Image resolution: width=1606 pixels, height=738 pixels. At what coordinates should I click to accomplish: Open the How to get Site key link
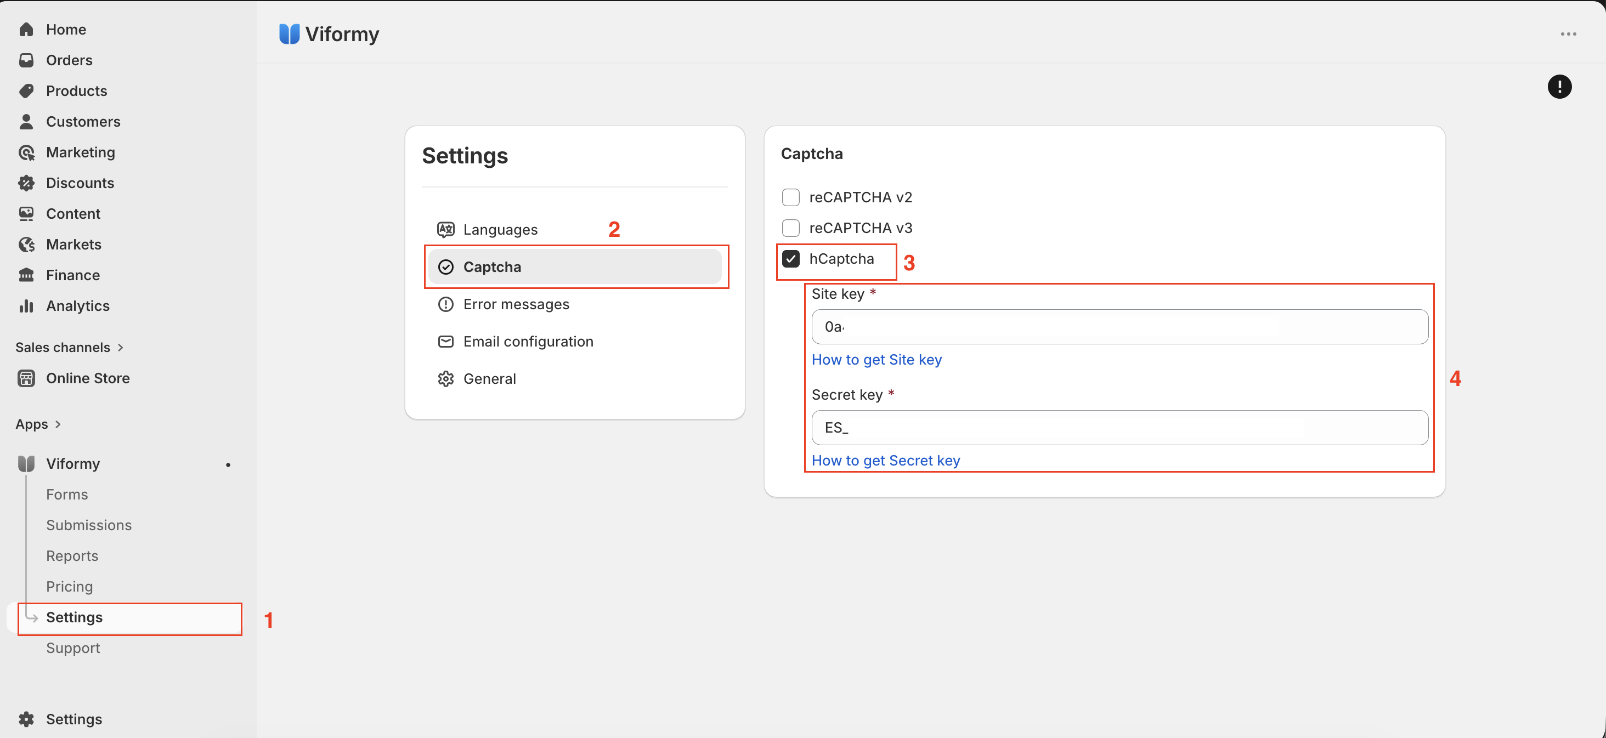pos(876,360)
